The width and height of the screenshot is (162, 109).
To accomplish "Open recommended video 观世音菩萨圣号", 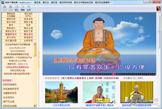I will (11, 89).
